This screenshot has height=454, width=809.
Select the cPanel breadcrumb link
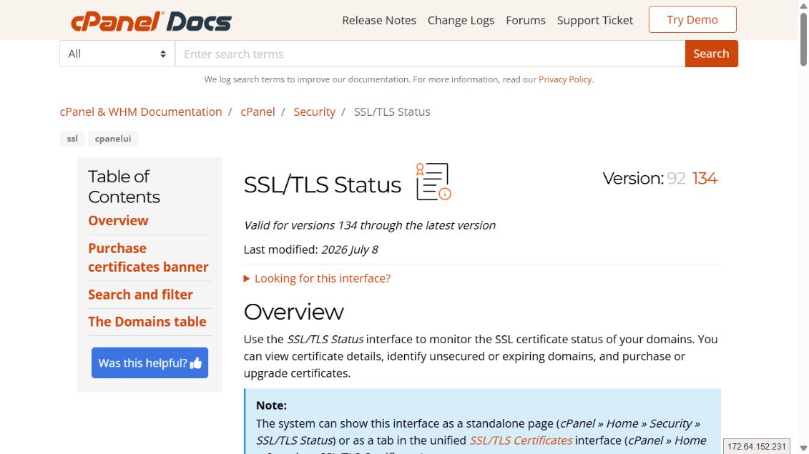click(x=258, y=112)
